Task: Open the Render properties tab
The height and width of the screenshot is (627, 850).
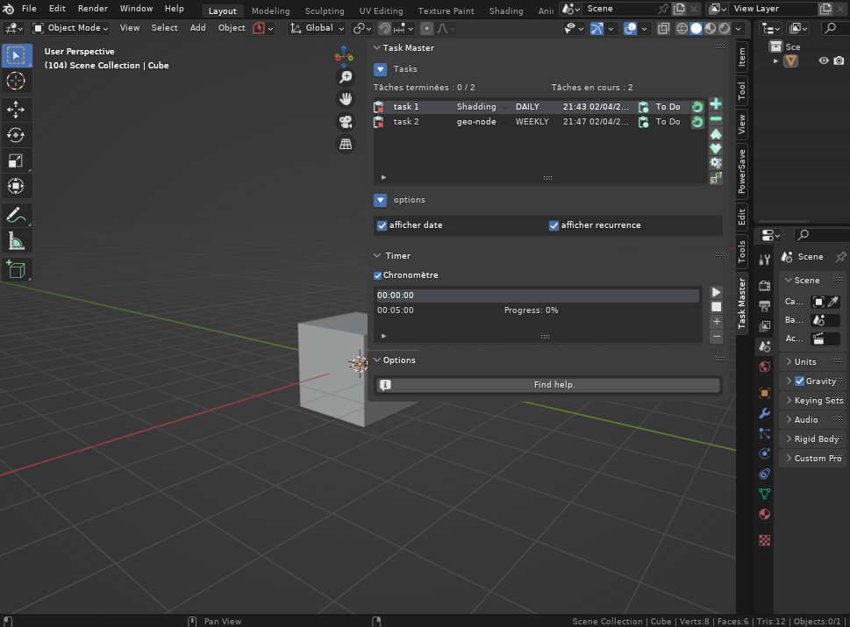Action: (x=763, y=283)
